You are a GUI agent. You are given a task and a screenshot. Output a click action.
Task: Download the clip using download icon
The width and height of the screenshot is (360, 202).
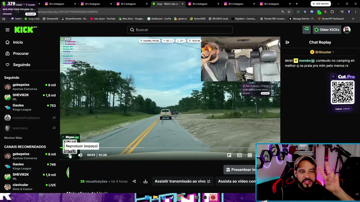point(145,181)
